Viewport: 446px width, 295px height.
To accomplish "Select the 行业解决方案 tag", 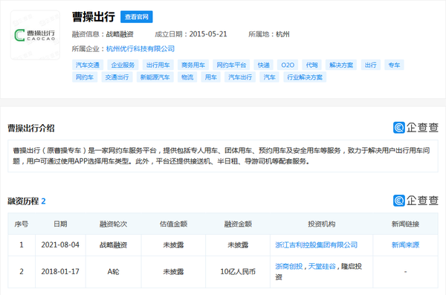I will [305, 77].
